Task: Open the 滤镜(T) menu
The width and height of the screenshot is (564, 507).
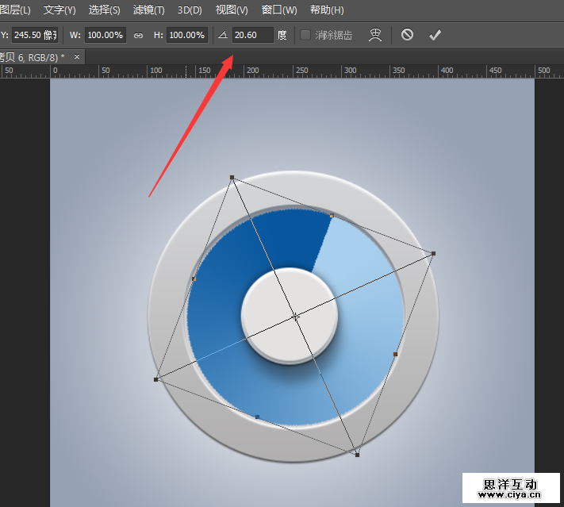Action: (x=149, y=10)
